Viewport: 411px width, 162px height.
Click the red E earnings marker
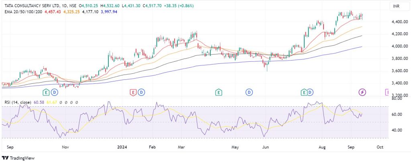coord(133,92)
